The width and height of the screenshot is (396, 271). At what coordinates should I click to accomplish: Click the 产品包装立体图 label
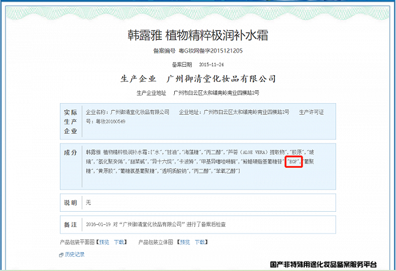(156, 242)
